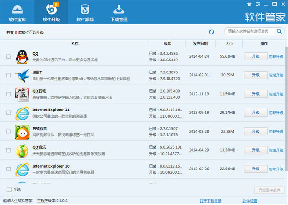Screen dimensions: 288x205
Task: Open the main menu icon in title bar
Action: (258, 4)
